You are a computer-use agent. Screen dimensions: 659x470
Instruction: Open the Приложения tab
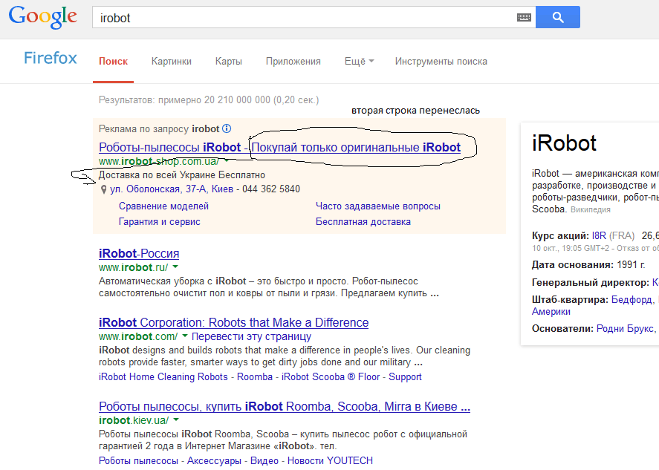point(293,62)
